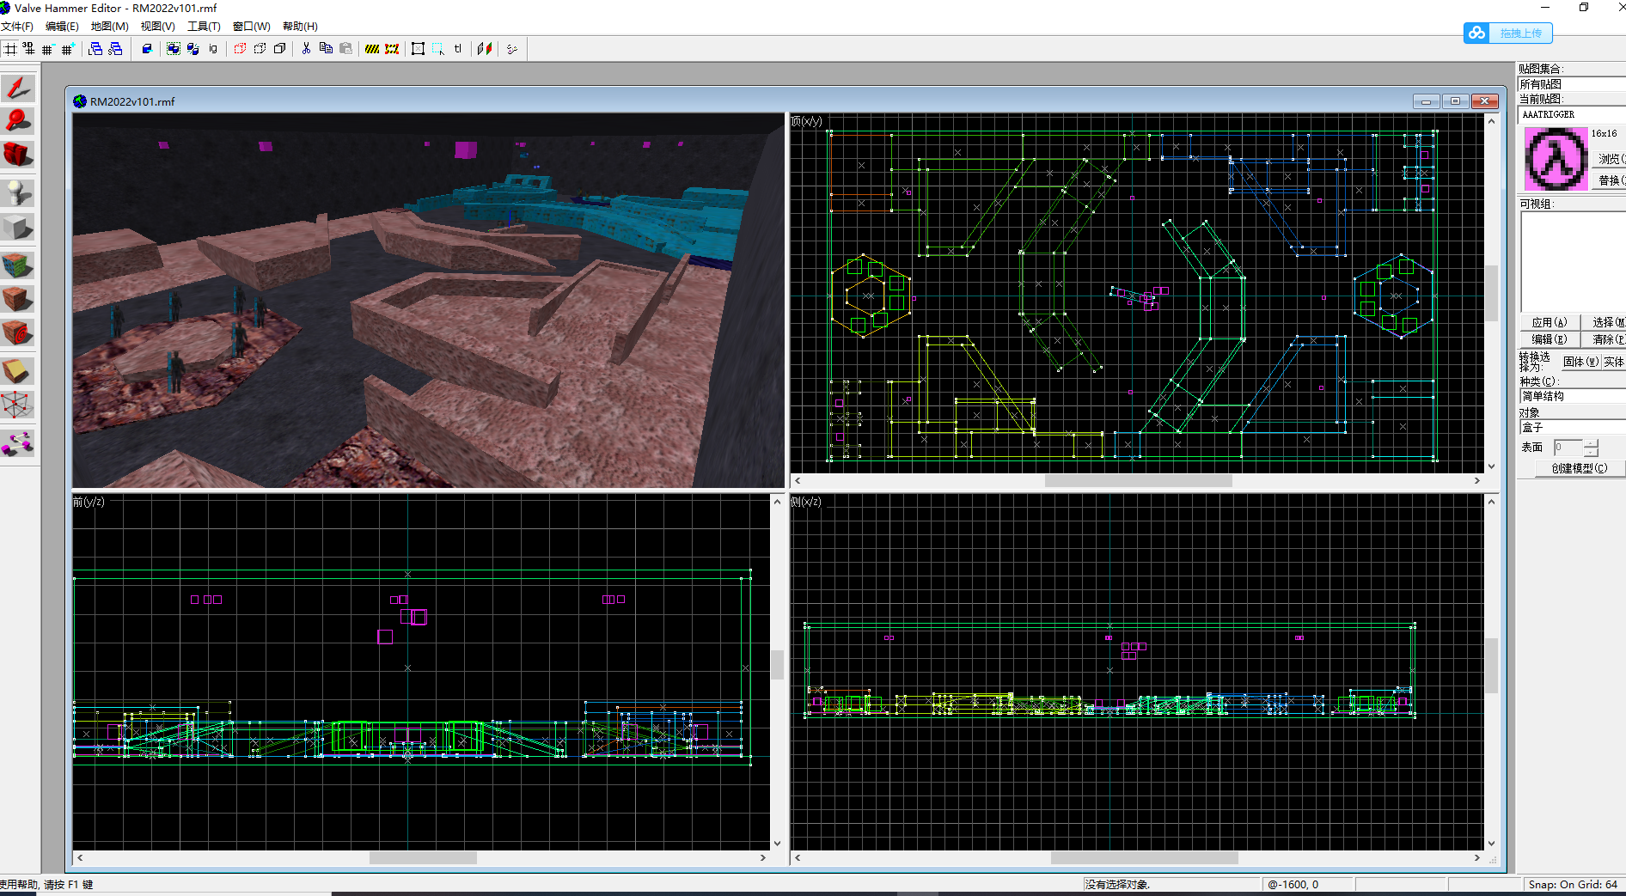The height and width of the screenshot is (896, 1626).
Task: Click the 清除 visgroup clear button
Action: tap(1605, 339)
